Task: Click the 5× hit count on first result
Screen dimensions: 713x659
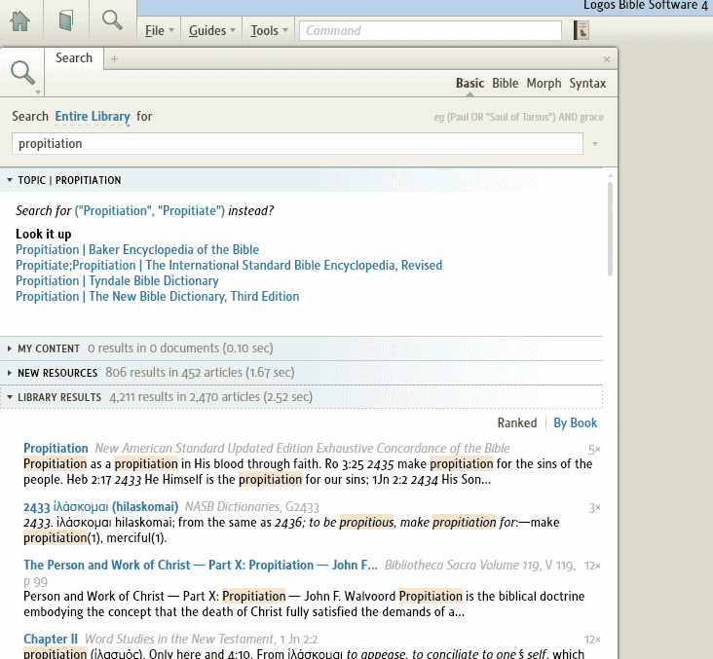Action: tap(594, 450)
